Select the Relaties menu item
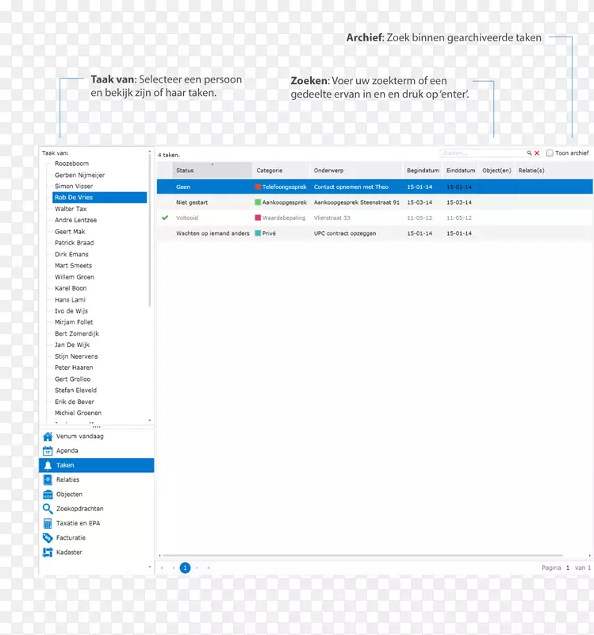594x635 pixels. tap(96, 480)
